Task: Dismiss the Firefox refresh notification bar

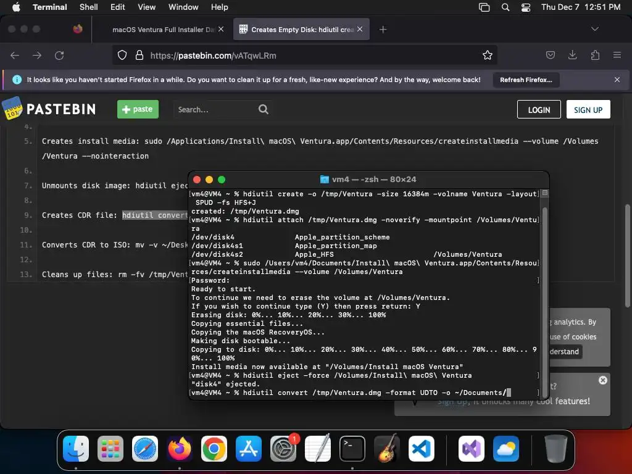Action: 617,80
